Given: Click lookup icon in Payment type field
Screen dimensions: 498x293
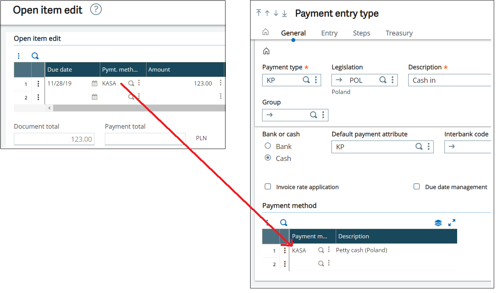Looking at the screenshot, I should click(306, 80).
